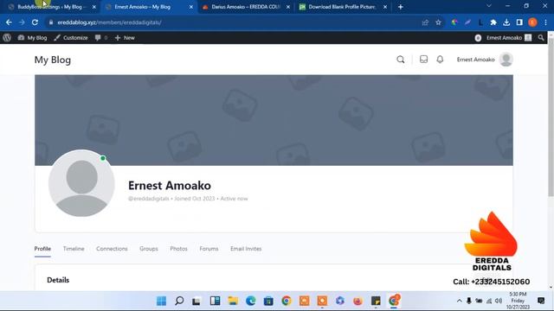Expand the hidden system tray icons chevron
This screenshot has width=554, height=311.
(x=459, y=301)
